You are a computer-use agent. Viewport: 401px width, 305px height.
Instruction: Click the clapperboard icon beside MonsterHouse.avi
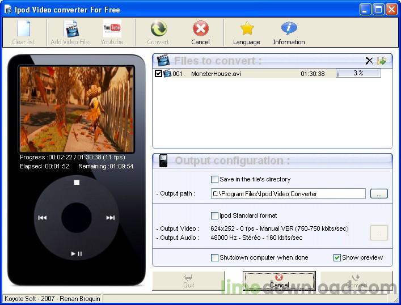point(167,74)
